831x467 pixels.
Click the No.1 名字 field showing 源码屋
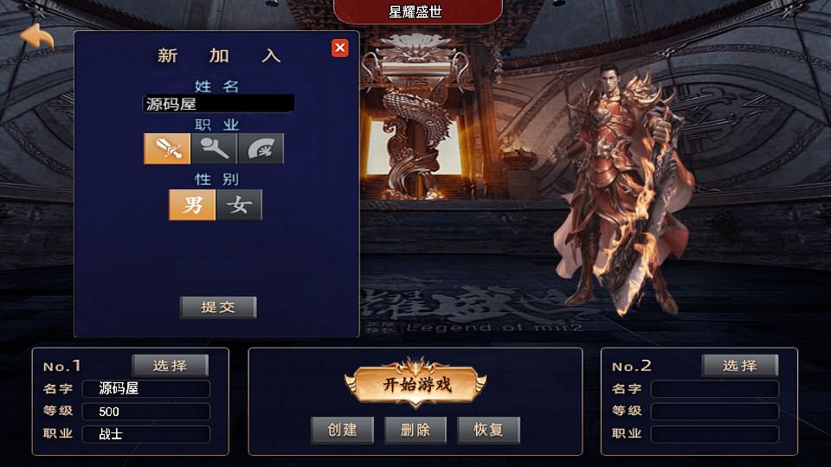[x=146, y=388]
